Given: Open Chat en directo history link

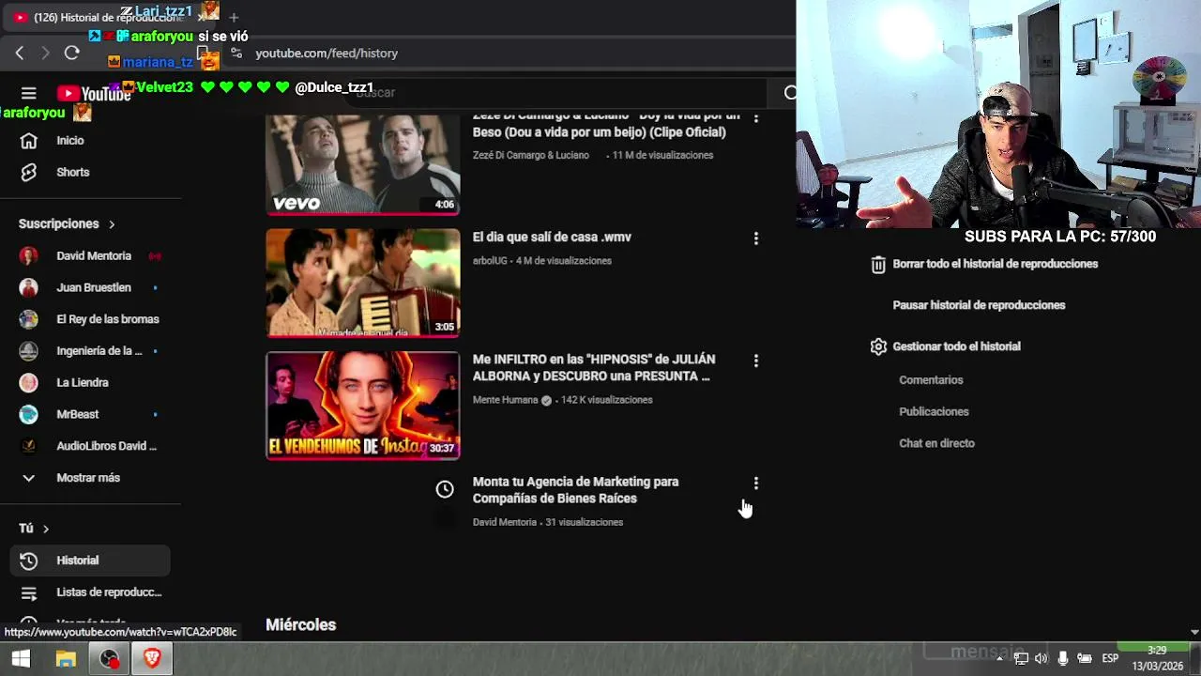Looking at the screenshot, I should tap(936, 444).
